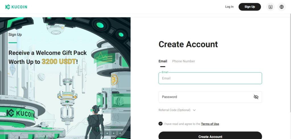
Task: Click the KuCoin logo in header
Action: (16, 7)
